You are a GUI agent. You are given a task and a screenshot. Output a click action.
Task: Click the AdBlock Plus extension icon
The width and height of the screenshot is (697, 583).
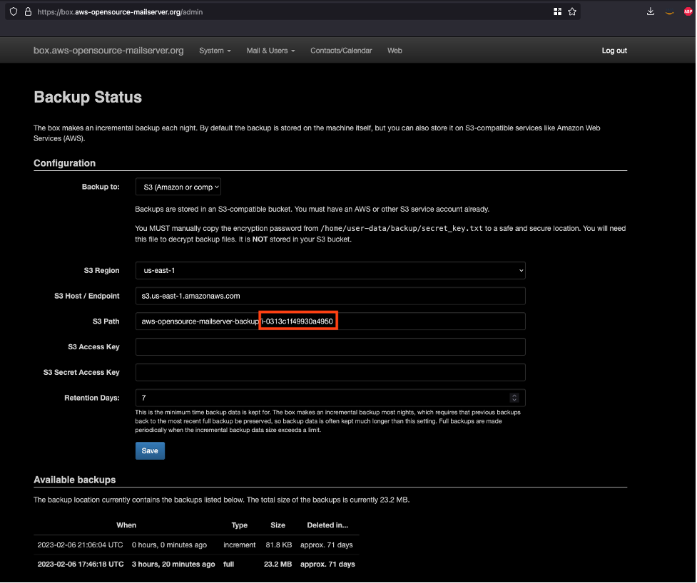tap(687, 11)
